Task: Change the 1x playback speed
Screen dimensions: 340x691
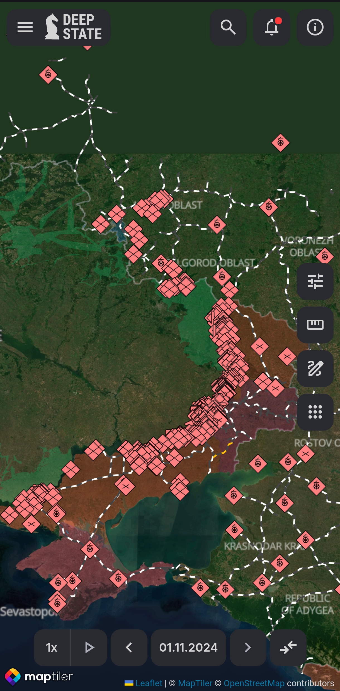Action: click(52, 647)
